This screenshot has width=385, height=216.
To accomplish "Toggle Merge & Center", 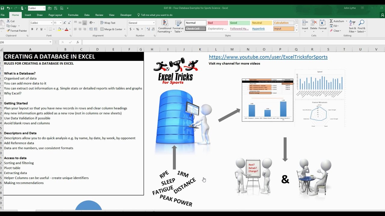I will (112, 29).
